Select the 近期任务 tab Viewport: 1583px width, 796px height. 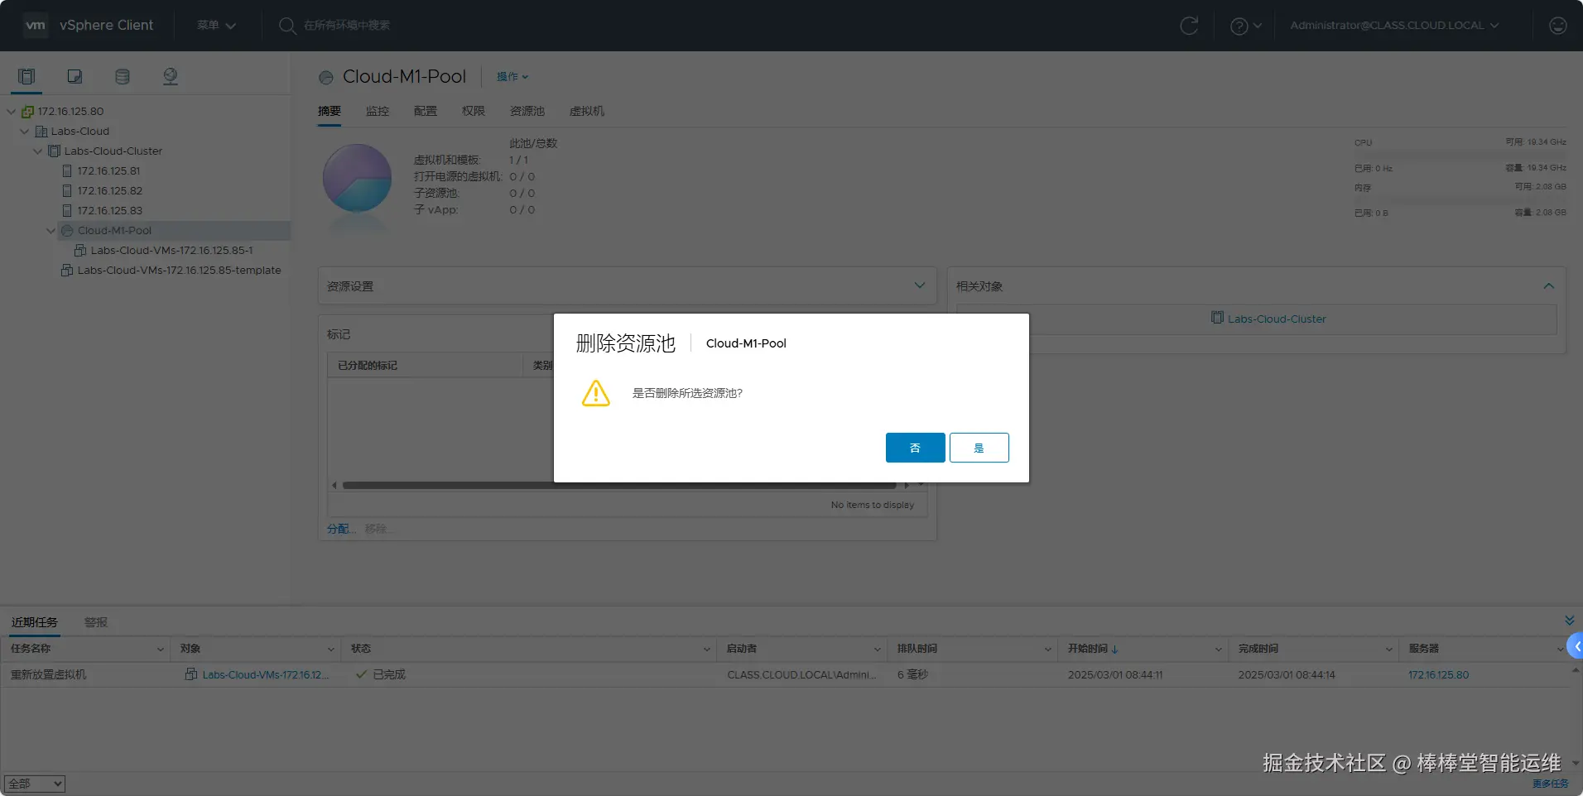pyautogui.click(x=35, y=622)
